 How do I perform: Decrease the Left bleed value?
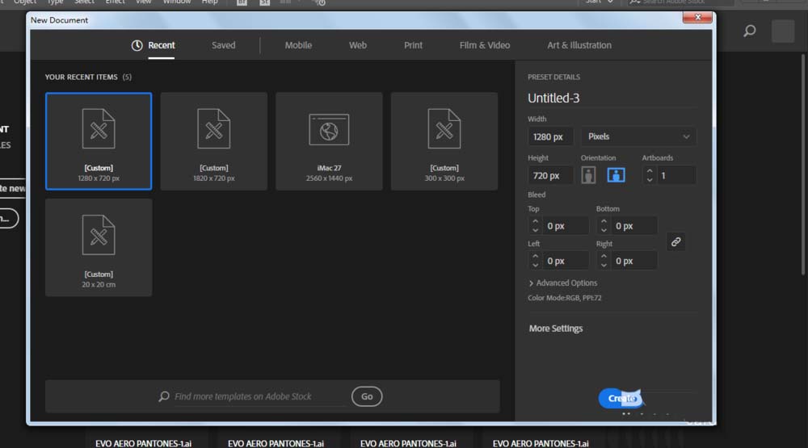(x=535, y=266)
